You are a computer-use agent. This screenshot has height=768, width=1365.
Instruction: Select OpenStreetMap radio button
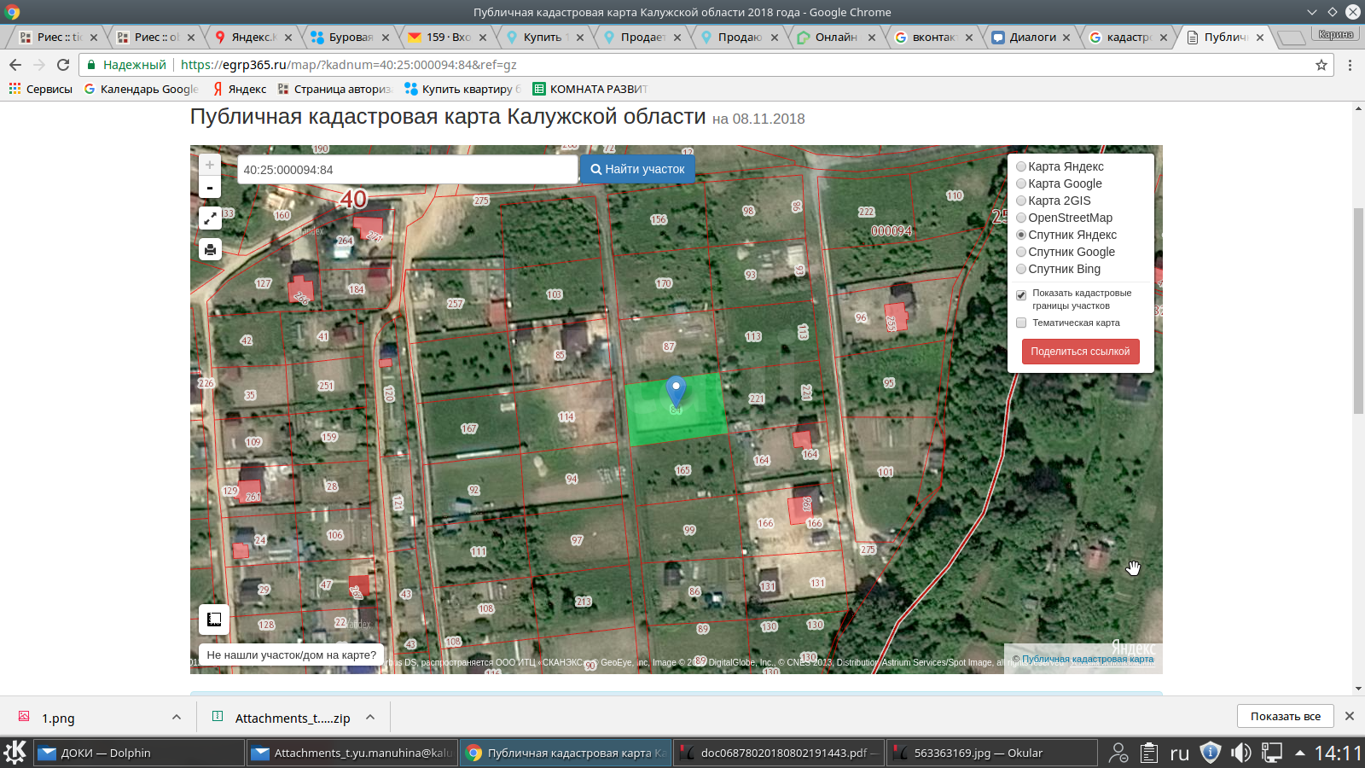tap(1021, 218)
